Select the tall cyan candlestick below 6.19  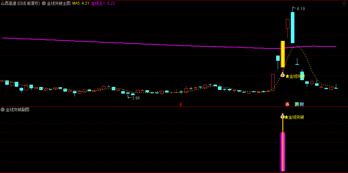pyautogui.click(x=292, y=27)
